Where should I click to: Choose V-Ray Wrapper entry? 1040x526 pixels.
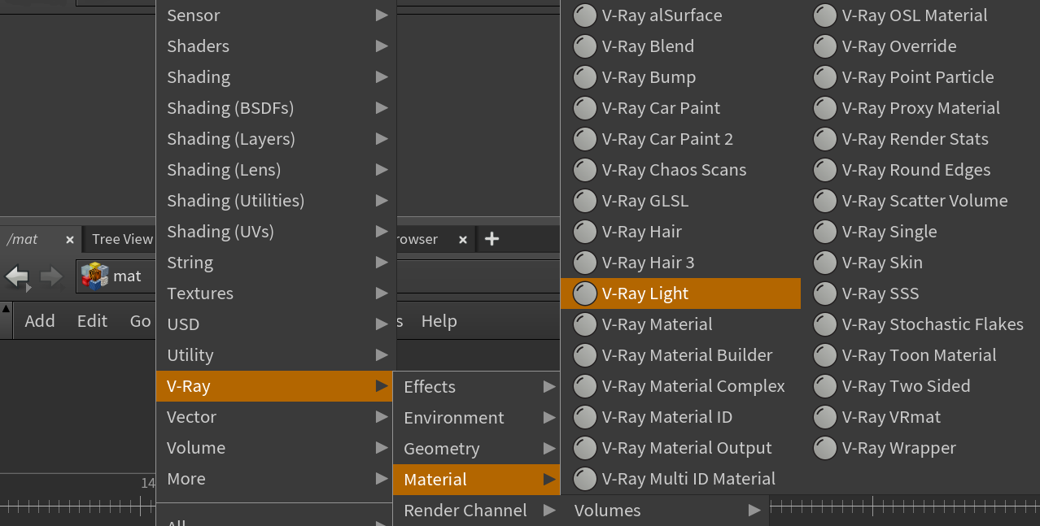pyautogui.click(x=920, y=448)
